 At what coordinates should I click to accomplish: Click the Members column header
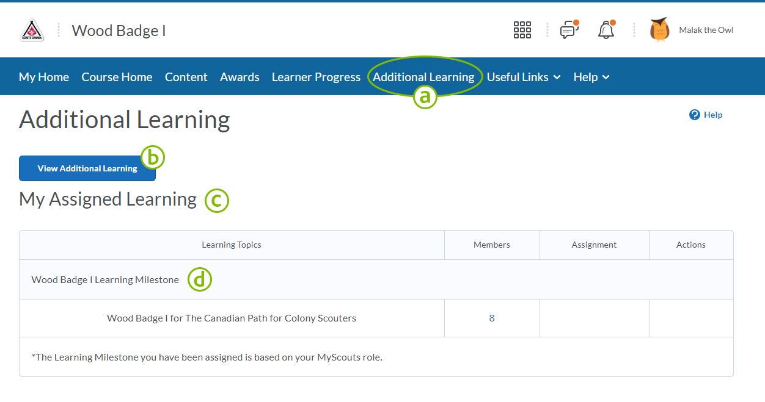click(x=492, y=245)
